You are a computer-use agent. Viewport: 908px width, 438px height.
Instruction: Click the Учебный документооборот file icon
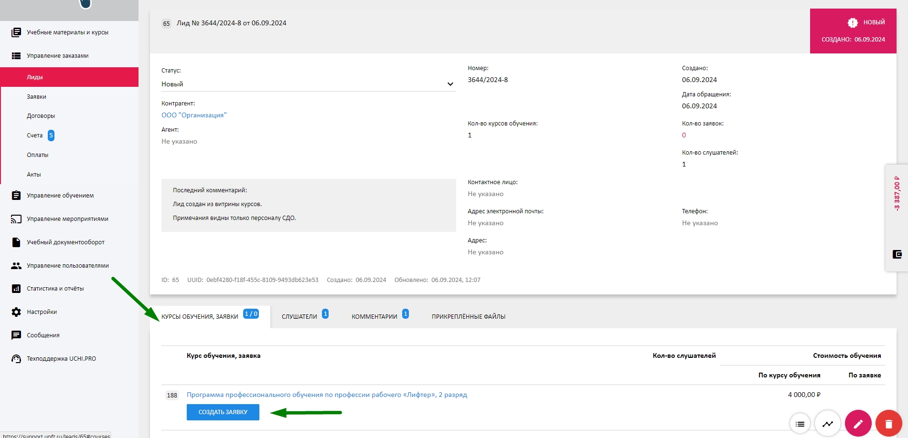pos(16,242)
